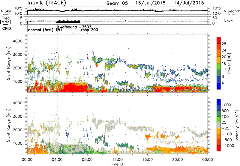The image size is (240, 166).
Task: Click the blue 1000 segment of the velocity colorbar
Action: click(219, 102)
